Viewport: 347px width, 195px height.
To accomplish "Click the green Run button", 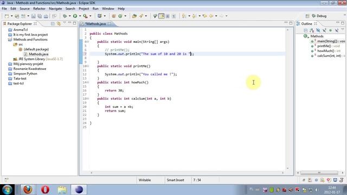I will [75, 16].
